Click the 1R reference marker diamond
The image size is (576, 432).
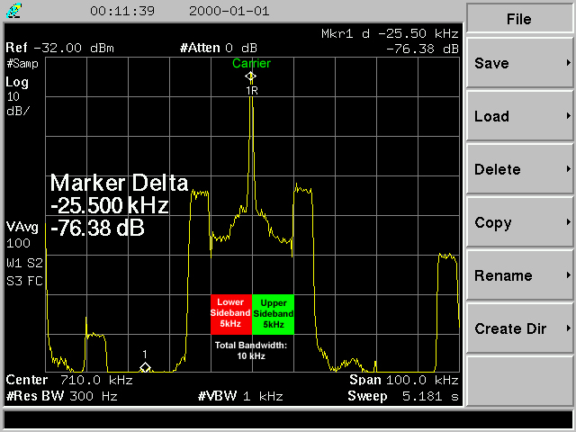tap(251, 76)
